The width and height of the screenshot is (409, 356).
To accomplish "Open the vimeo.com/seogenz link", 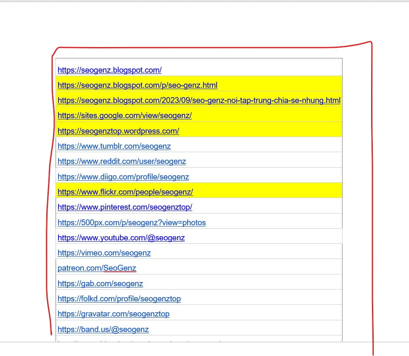I will tap(104, 253).
